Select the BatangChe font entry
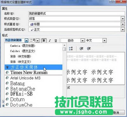The height and width of the screenshot is (117, 127). [x=33, y=89]
